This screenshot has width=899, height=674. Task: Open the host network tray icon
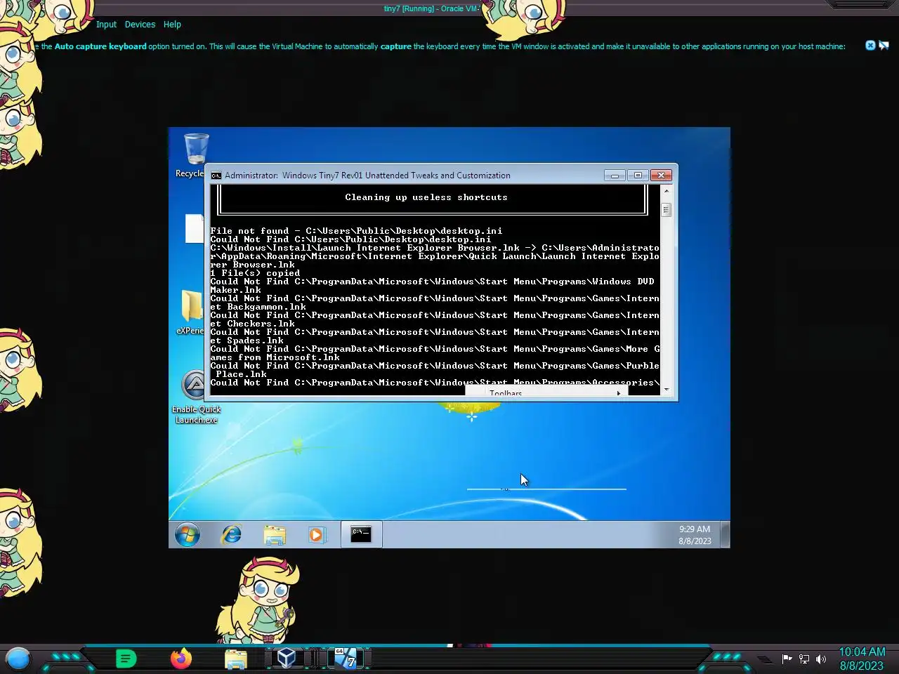(804, 659)
